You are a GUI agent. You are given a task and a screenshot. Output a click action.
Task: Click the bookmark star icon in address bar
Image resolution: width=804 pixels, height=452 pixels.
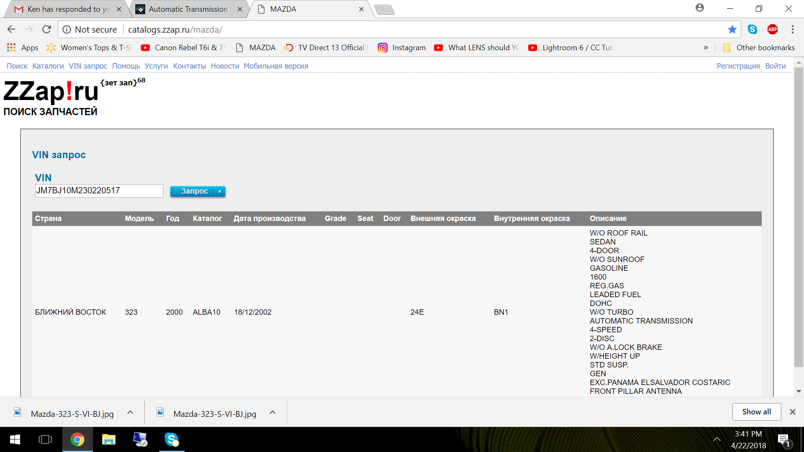pos(732,29)
